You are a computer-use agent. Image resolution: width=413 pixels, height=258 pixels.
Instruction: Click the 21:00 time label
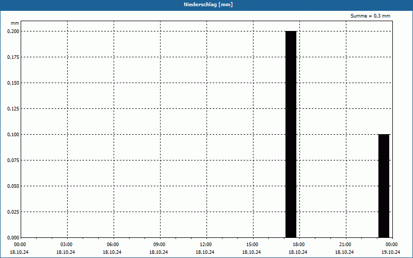pos(345,245)
